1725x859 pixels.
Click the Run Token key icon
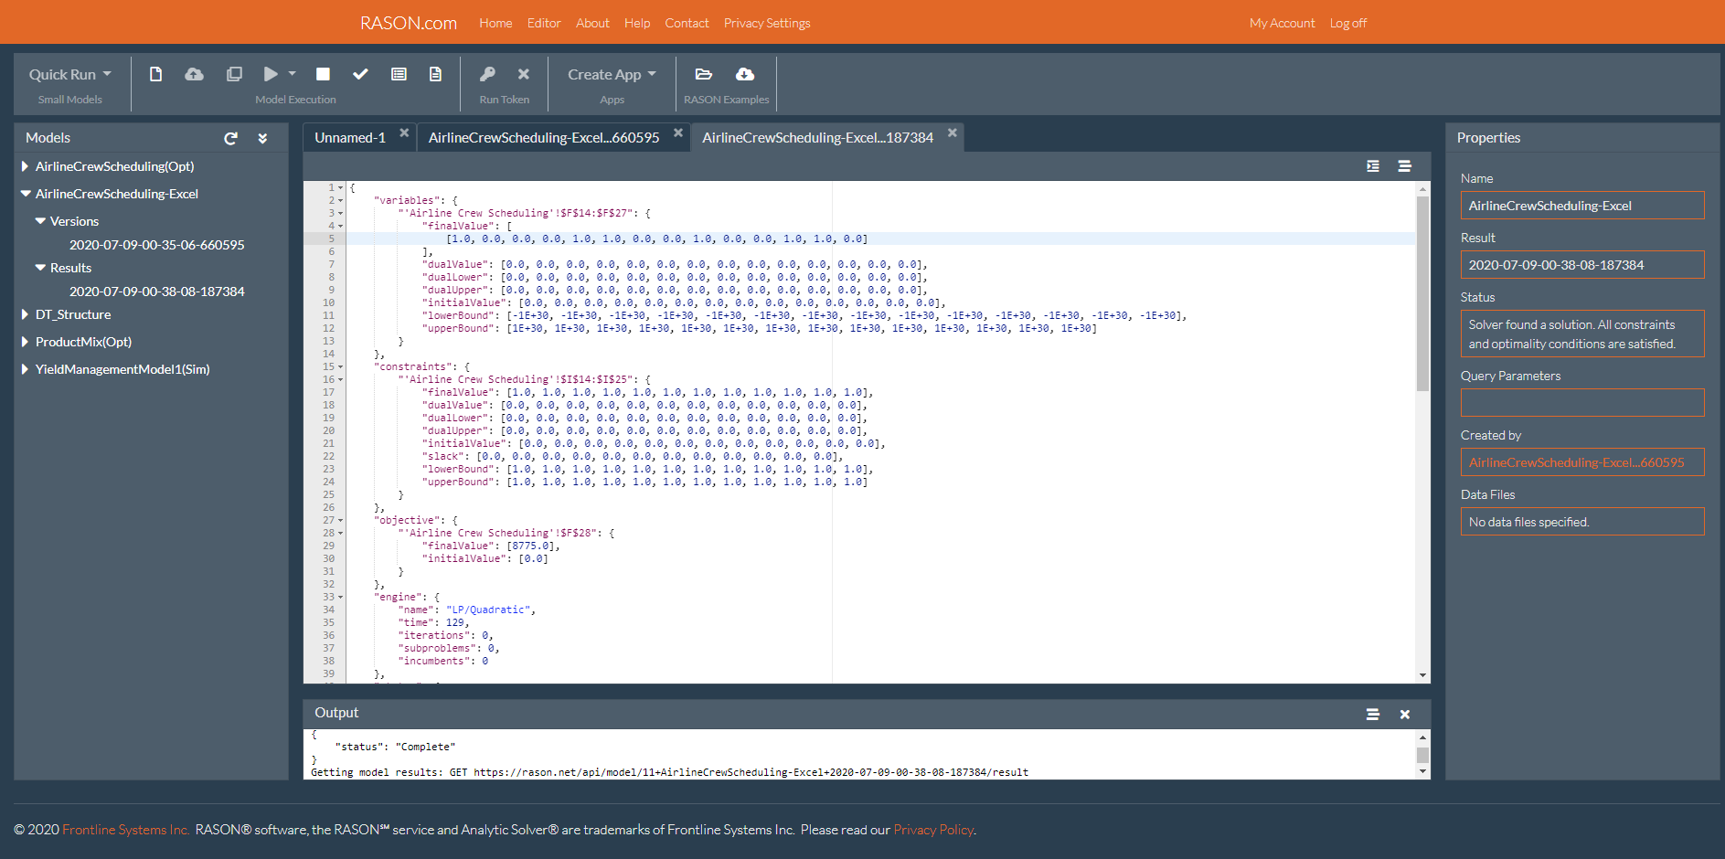point(487,74)
